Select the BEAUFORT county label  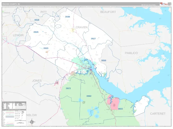(108, 12)
